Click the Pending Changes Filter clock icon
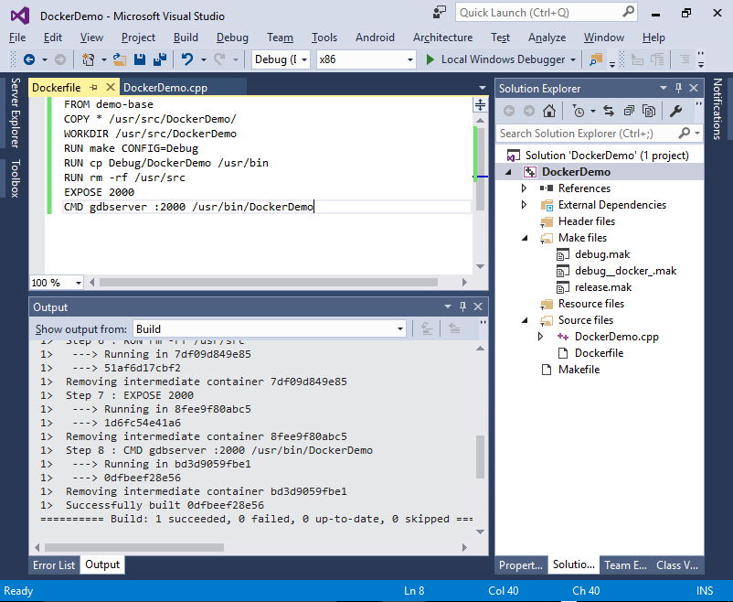This screenshot has width=733, height=602. coord(579,111)
